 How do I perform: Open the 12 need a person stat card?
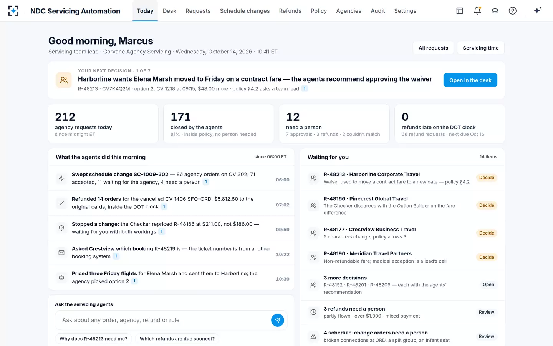coord(334,124)
